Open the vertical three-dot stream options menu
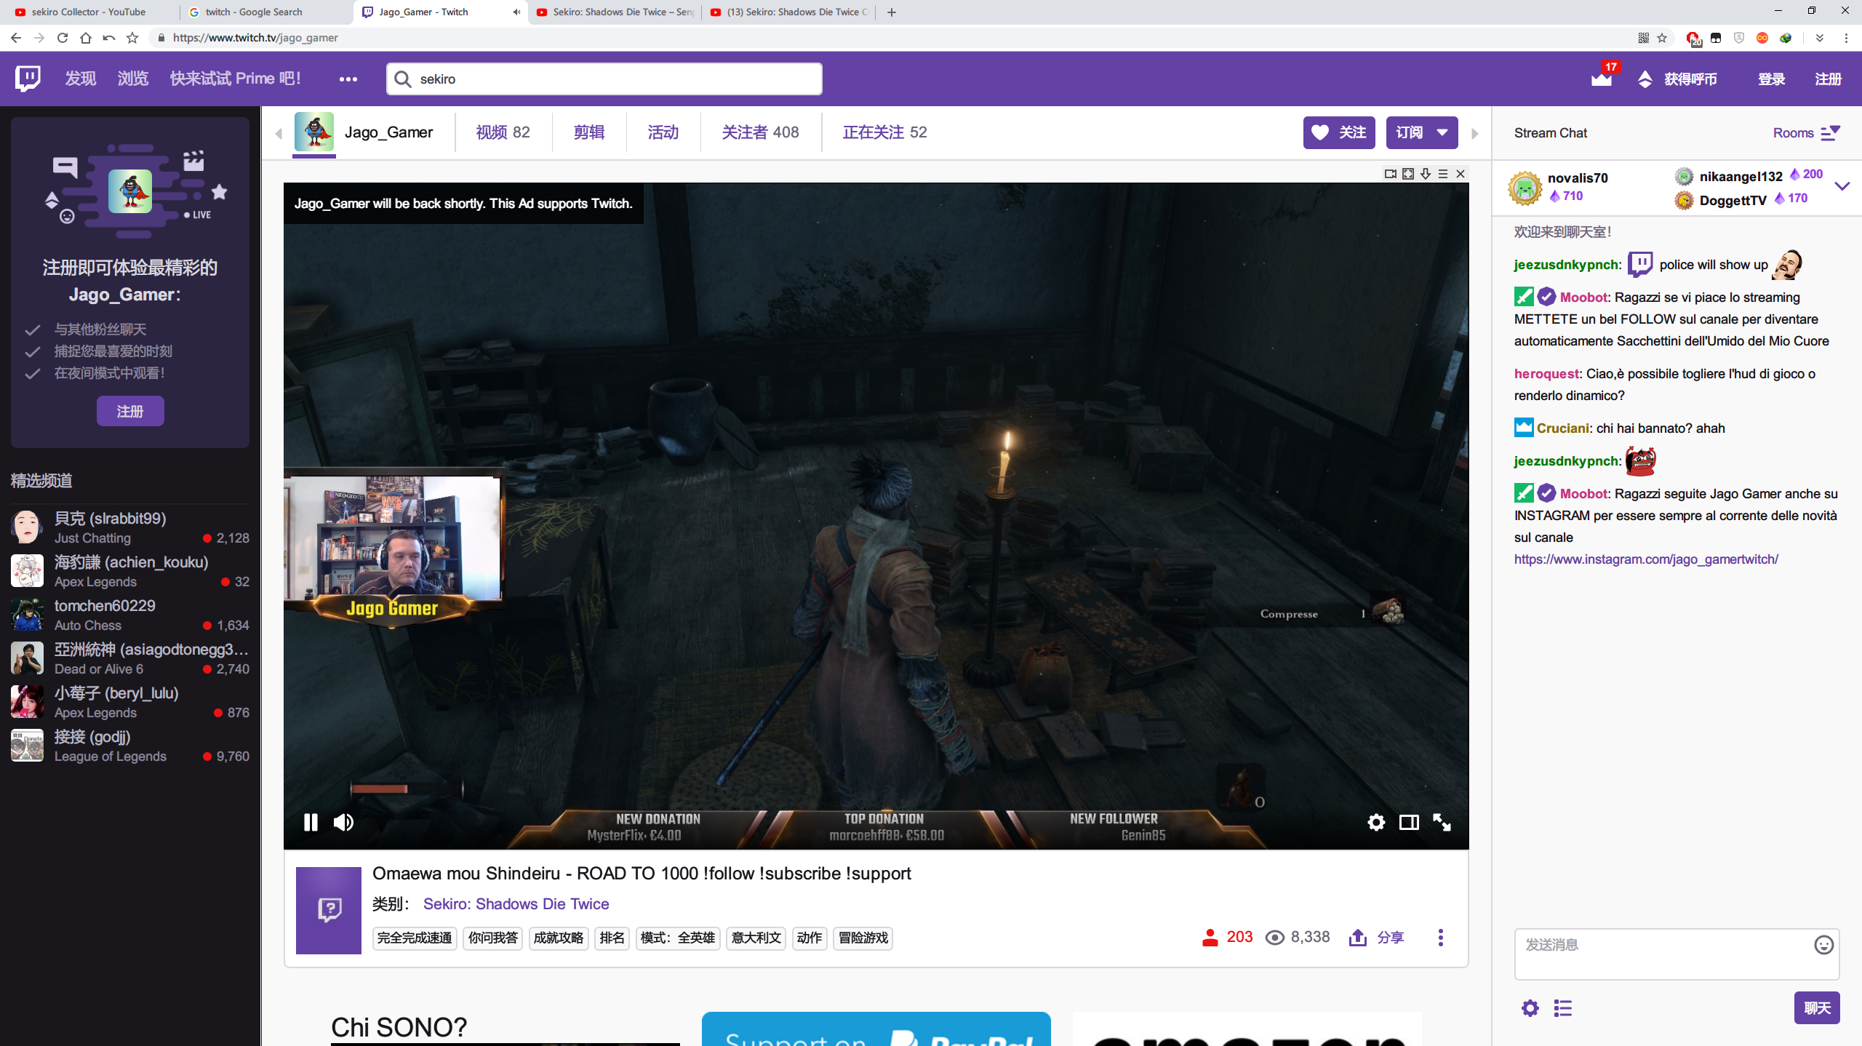 [1441, 937]
